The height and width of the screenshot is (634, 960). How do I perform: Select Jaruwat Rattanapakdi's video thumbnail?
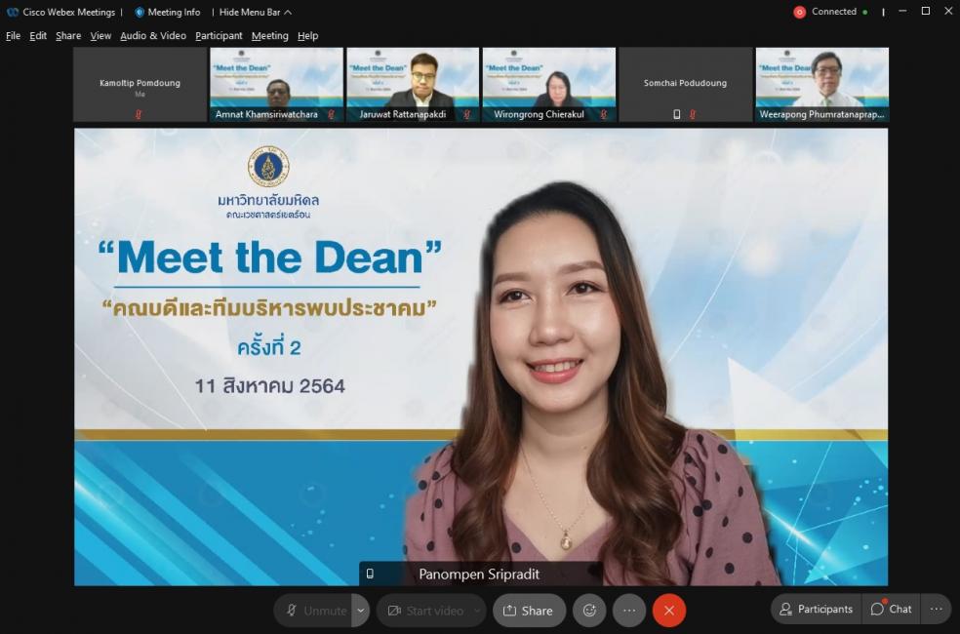(413, 84)
